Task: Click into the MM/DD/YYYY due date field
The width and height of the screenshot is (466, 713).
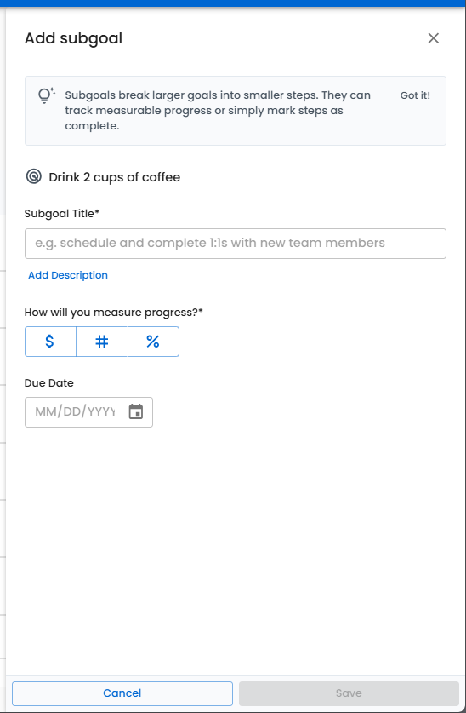Action: pos(76,412)
